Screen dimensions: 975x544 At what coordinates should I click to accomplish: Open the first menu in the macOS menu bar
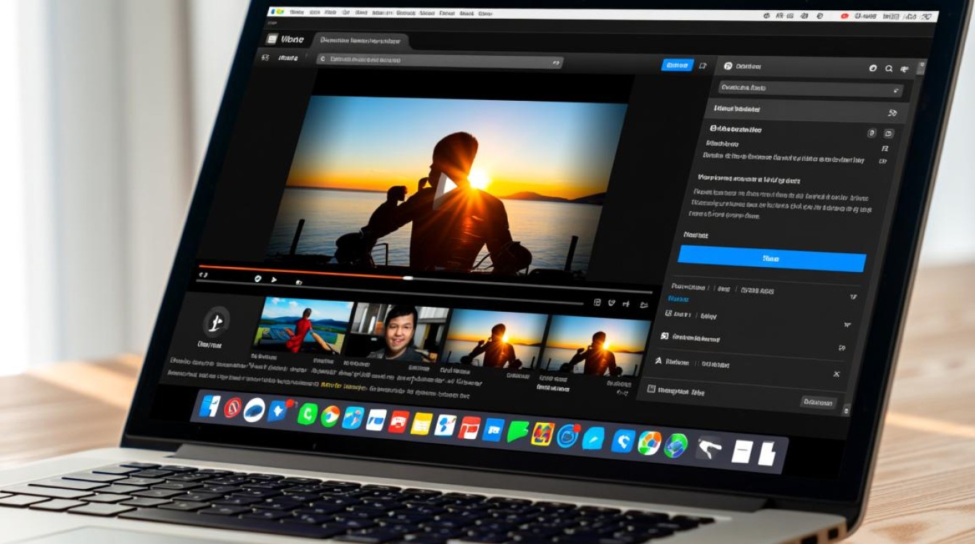point(296,12)
